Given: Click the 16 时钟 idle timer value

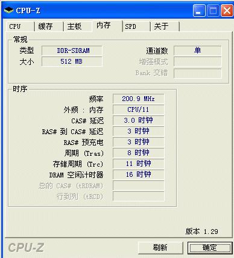Looking at the screenshot, I should point(139,174).
